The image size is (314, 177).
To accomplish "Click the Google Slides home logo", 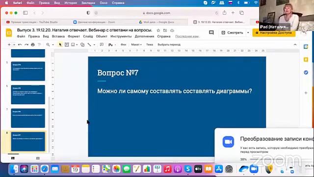I will [9, 33].
